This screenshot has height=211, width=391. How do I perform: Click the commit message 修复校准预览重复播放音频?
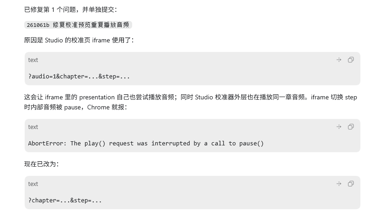91,25
